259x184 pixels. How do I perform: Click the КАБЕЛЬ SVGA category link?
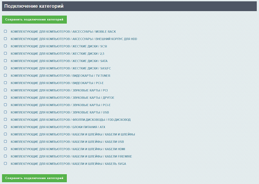click(x=68, y=164)
